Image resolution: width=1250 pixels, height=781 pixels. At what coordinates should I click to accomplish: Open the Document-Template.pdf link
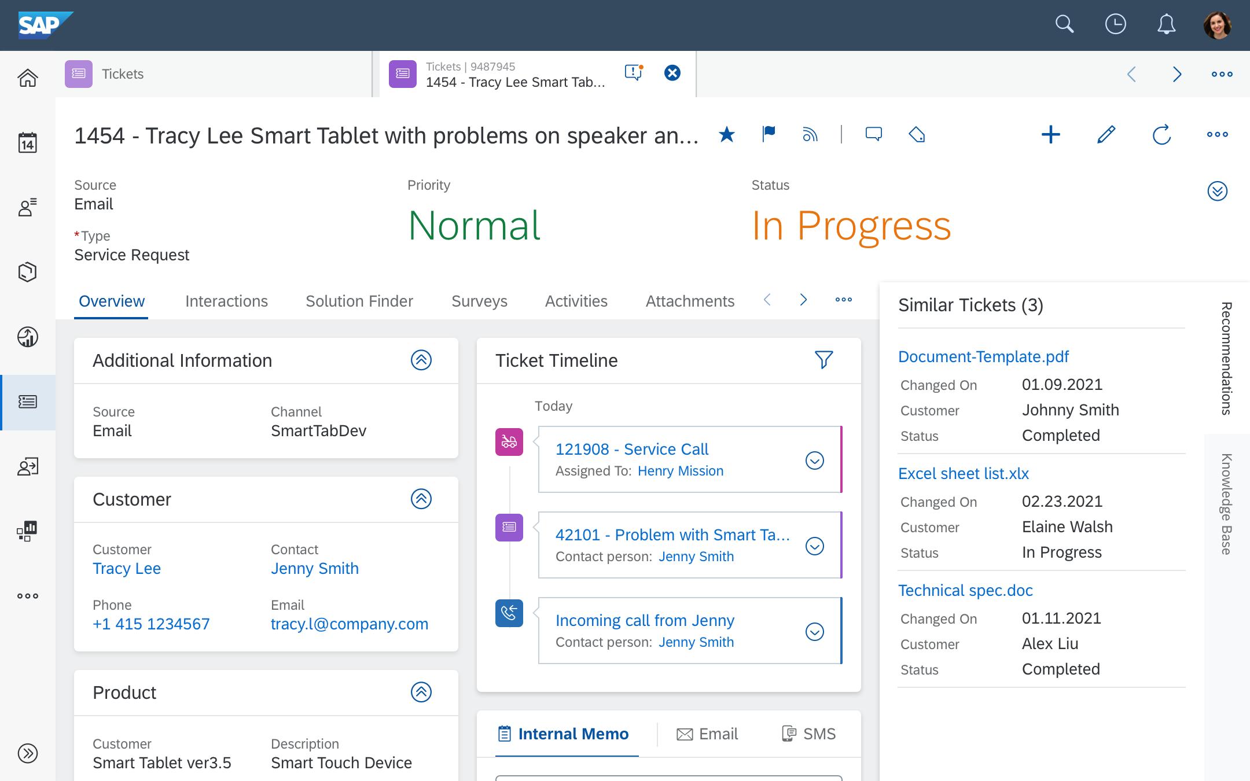click(983, 356)
